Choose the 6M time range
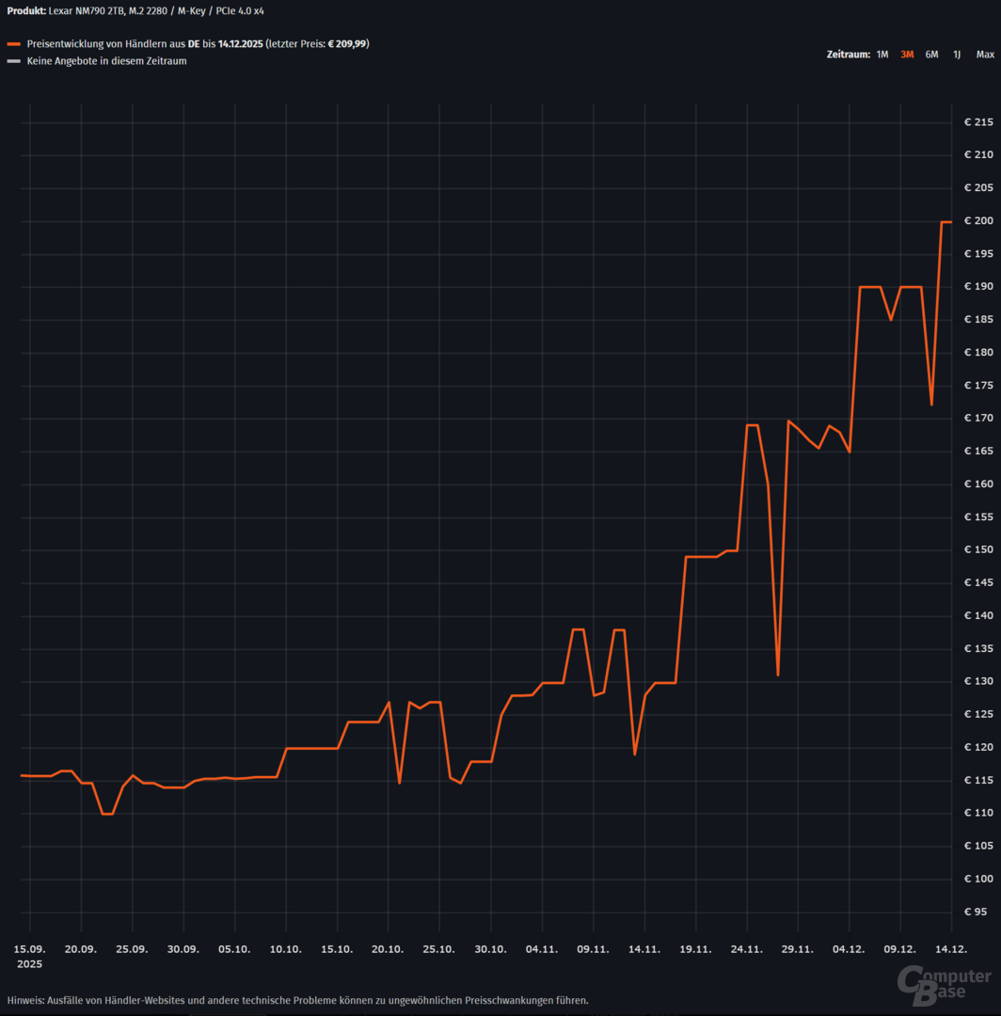This screenshot has width=1001, height=1016. point(931,55)
